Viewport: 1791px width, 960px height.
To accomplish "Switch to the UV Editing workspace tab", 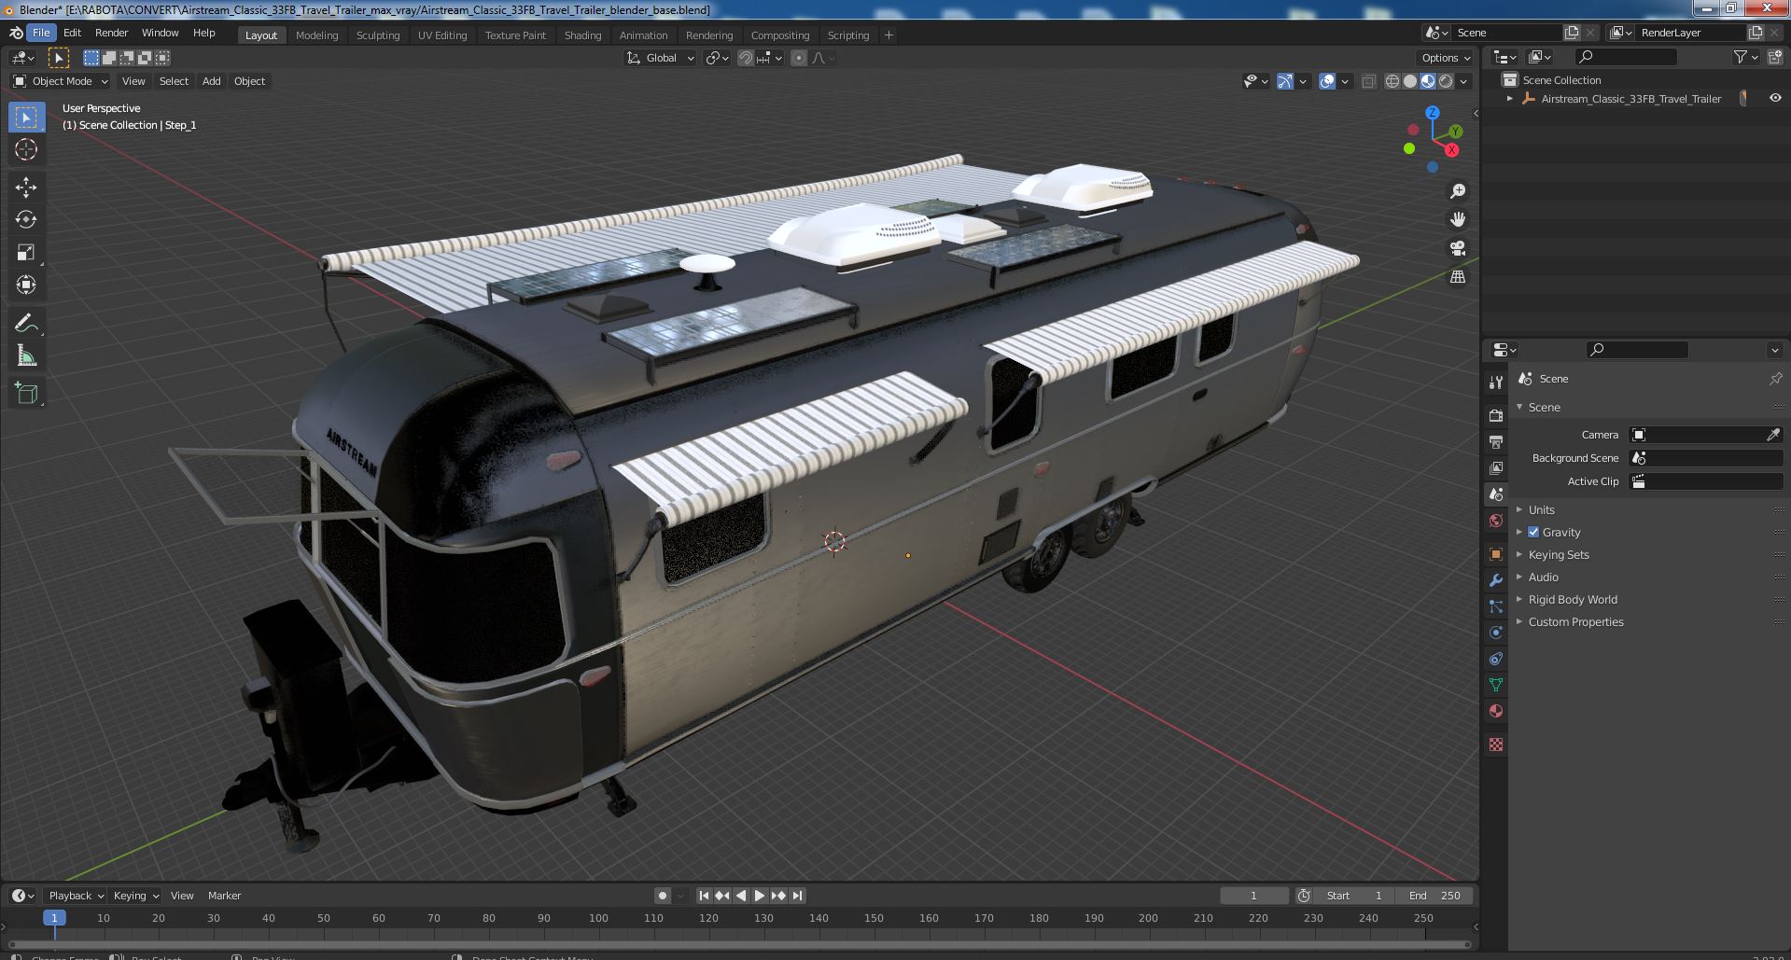I will [x=441, y=35].
